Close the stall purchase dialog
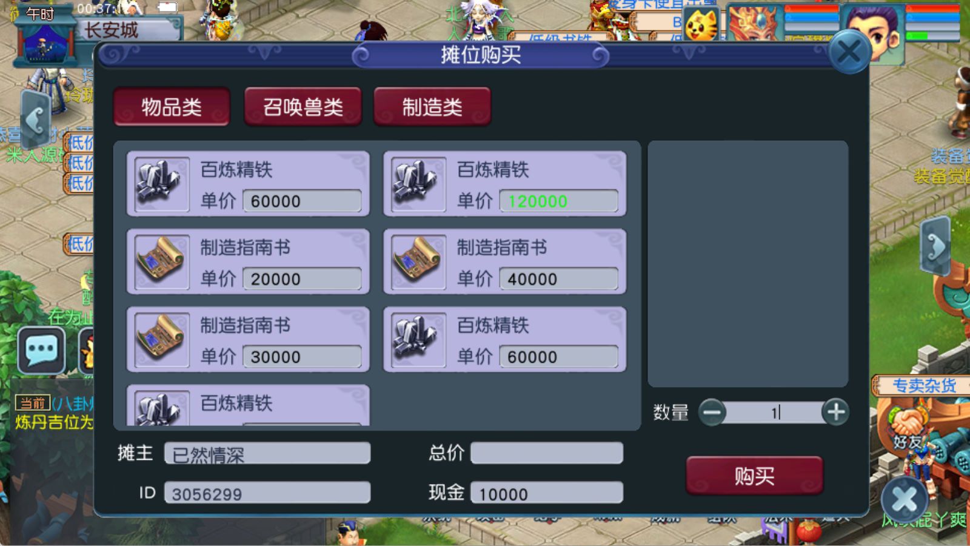Screen dimensions: 970x546 849,52
